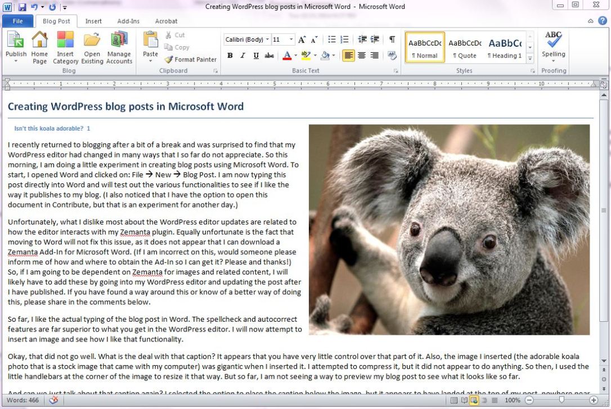Screen dimensions: 611x409
Task: Center the text
Action: coord(362,56)
